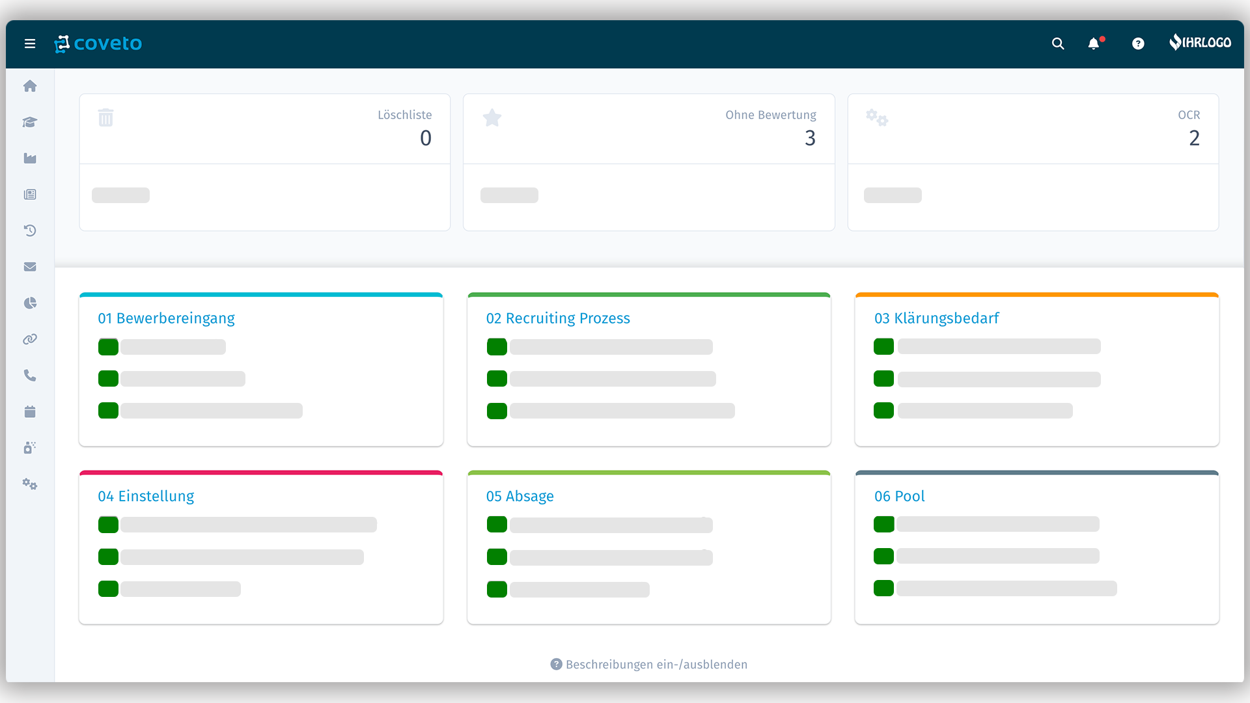Open the help question mark icon
The width and height of the screenshot is (1250, 703).
(x=1137, y=43)
